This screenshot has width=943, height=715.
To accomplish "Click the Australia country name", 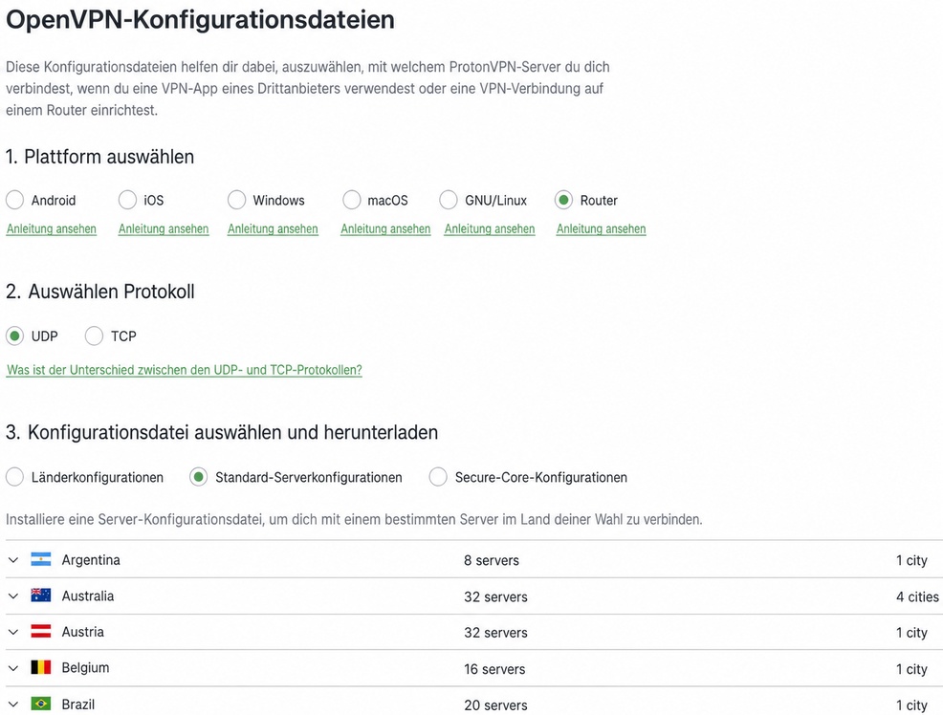I will pyautogui.click(x=88, y=596).
